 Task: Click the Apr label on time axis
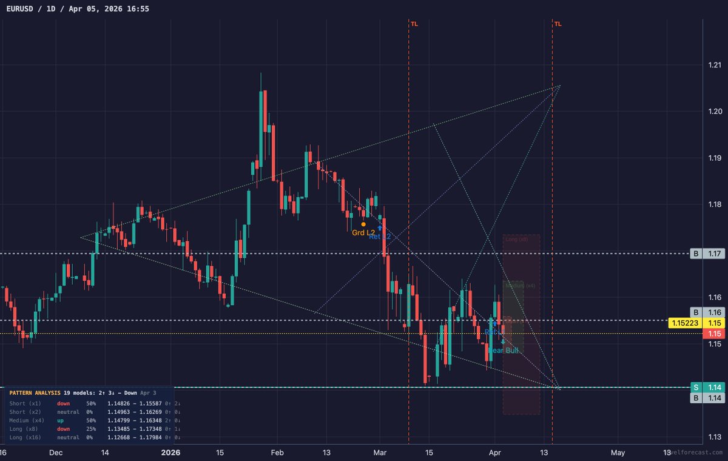(495, 453)
